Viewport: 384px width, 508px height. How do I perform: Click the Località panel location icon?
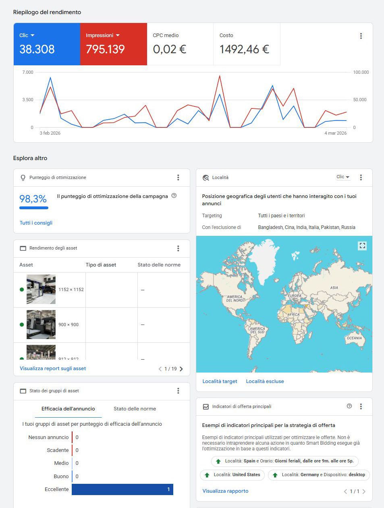coord(205,177)
